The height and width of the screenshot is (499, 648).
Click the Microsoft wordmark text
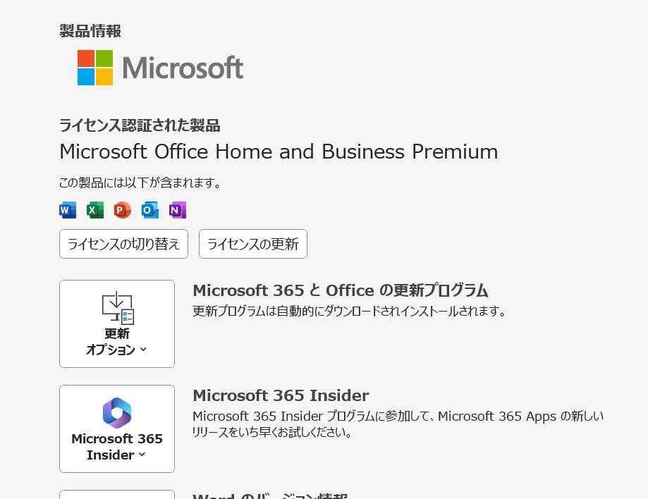[183, 68]
